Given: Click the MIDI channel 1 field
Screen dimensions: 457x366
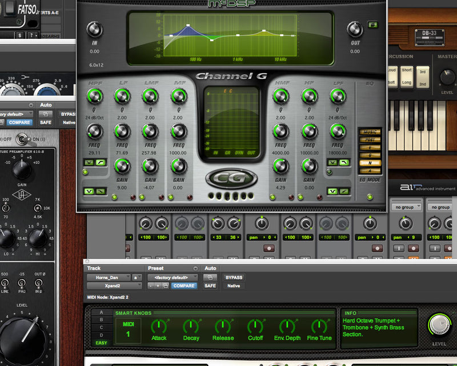Looking at the screenshot, I should [x=128, y=330].
